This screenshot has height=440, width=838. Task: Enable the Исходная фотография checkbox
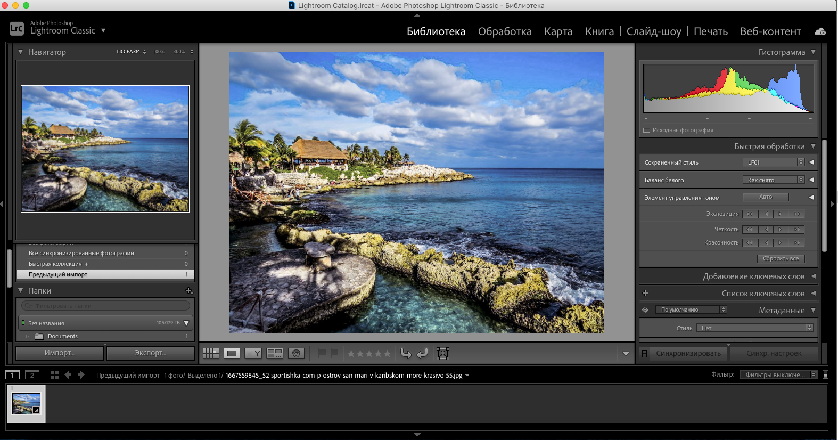pyautogui.click(x=647, y=130)
